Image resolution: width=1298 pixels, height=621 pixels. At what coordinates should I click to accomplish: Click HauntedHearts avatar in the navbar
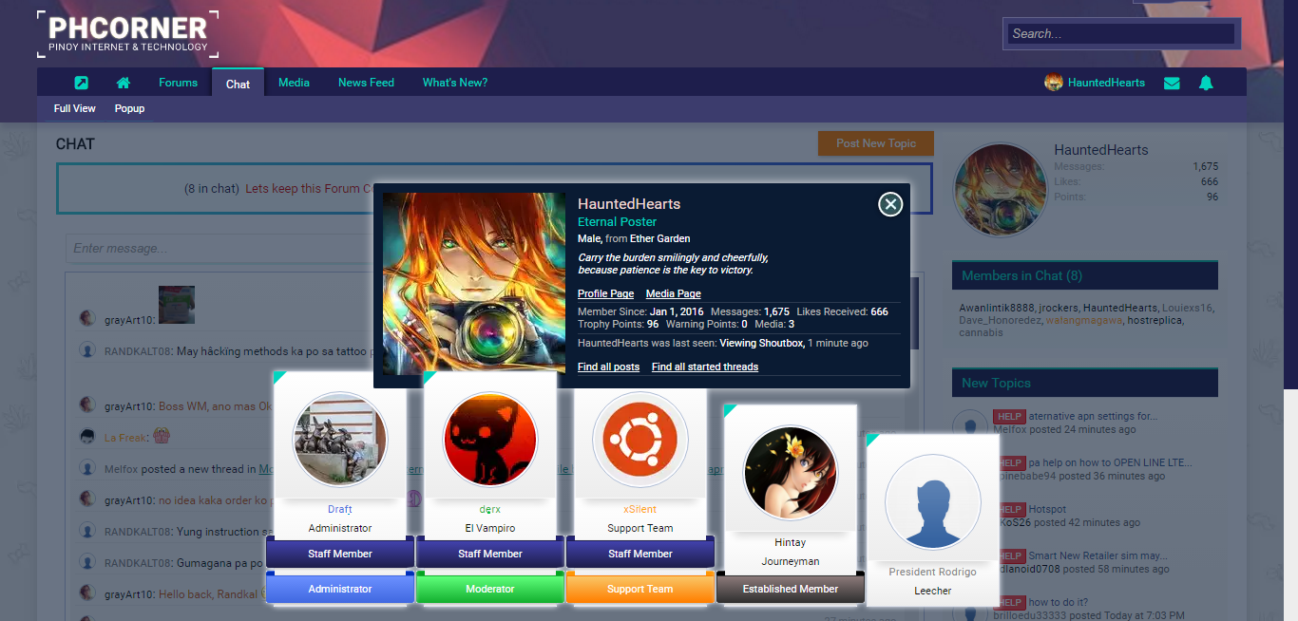[1054, 83]
